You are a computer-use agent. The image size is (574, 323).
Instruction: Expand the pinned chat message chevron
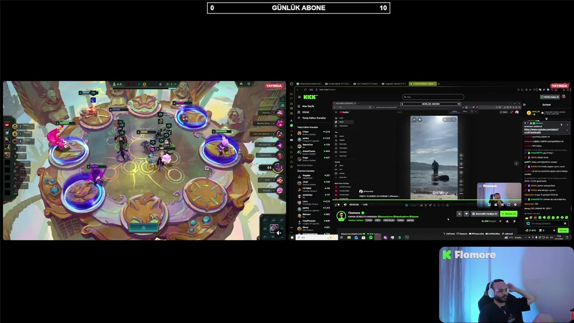pyautogui.click(x=567, y=130)
